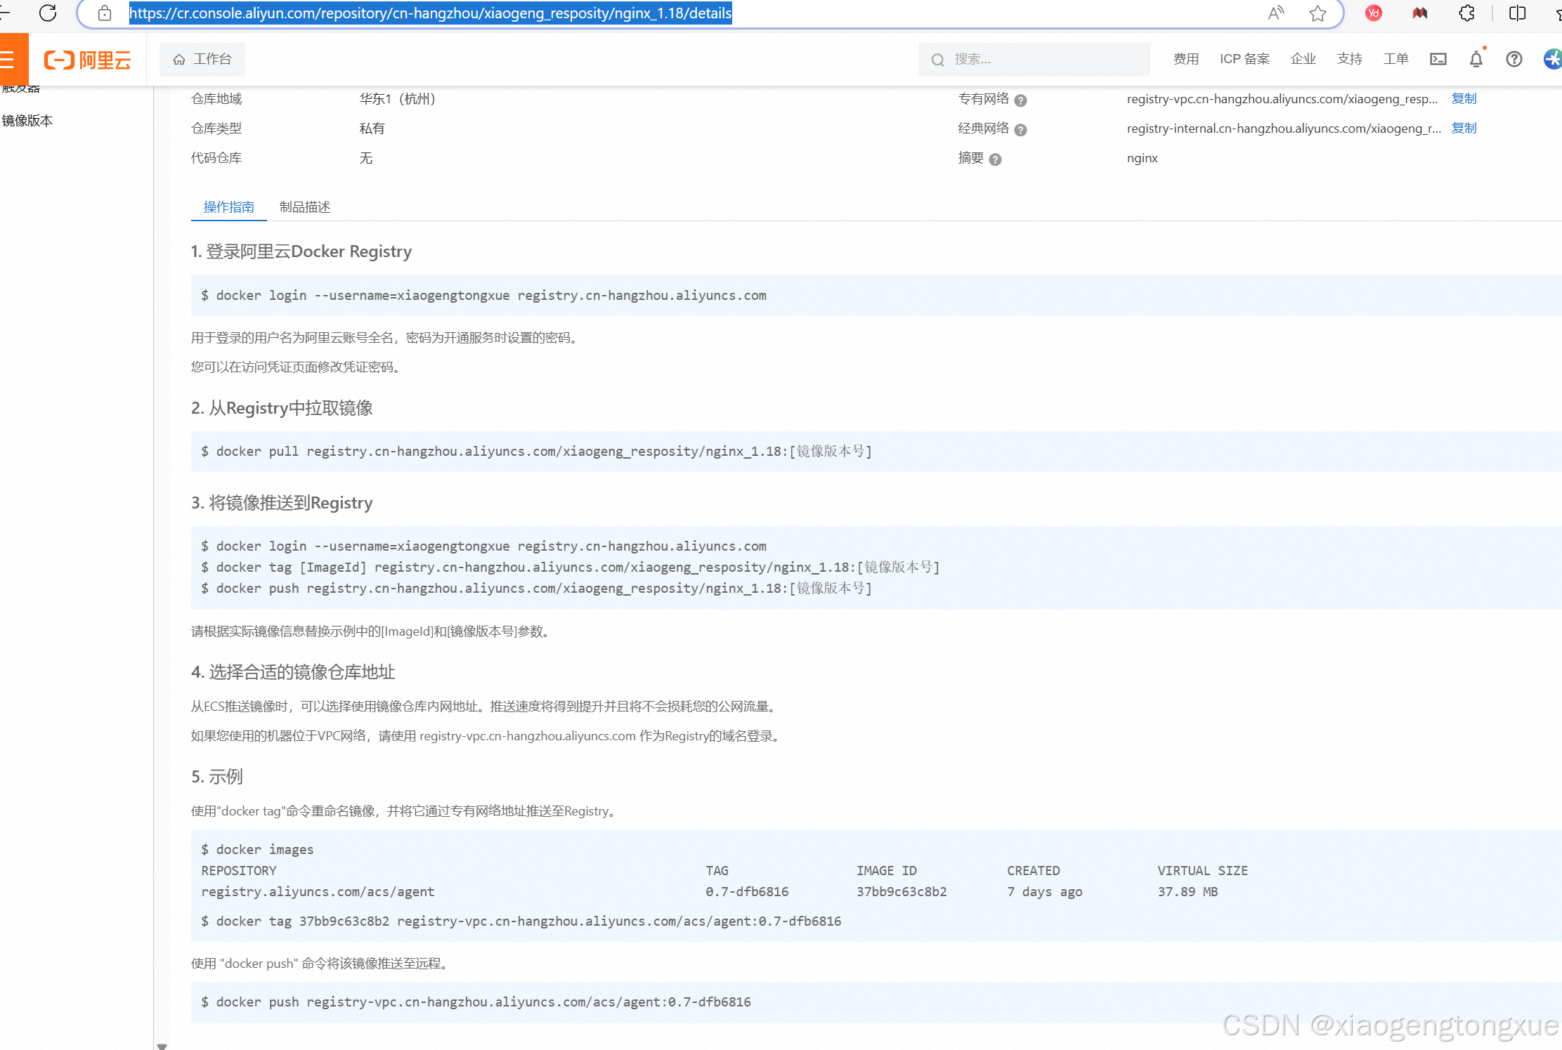Click the Aliyun logo
Viewport: 1562px width, 1050px height.
[x=88, y=60]
